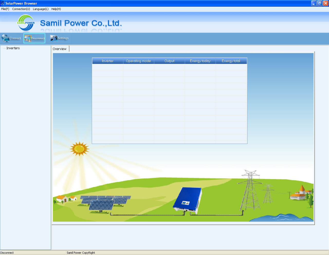The width and height of the screenshot is (329, 255).
Task: Open the Help(H) menu
Action: point(56,9)
